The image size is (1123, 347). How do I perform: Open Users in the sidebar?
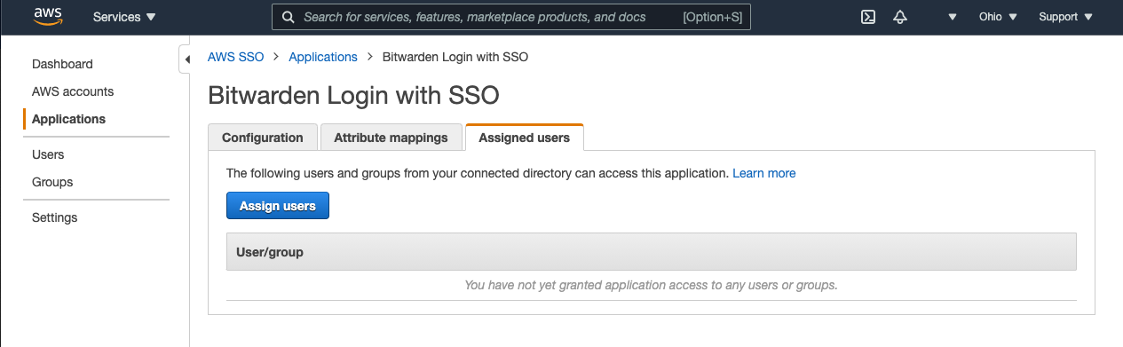[x=48, y=154]
